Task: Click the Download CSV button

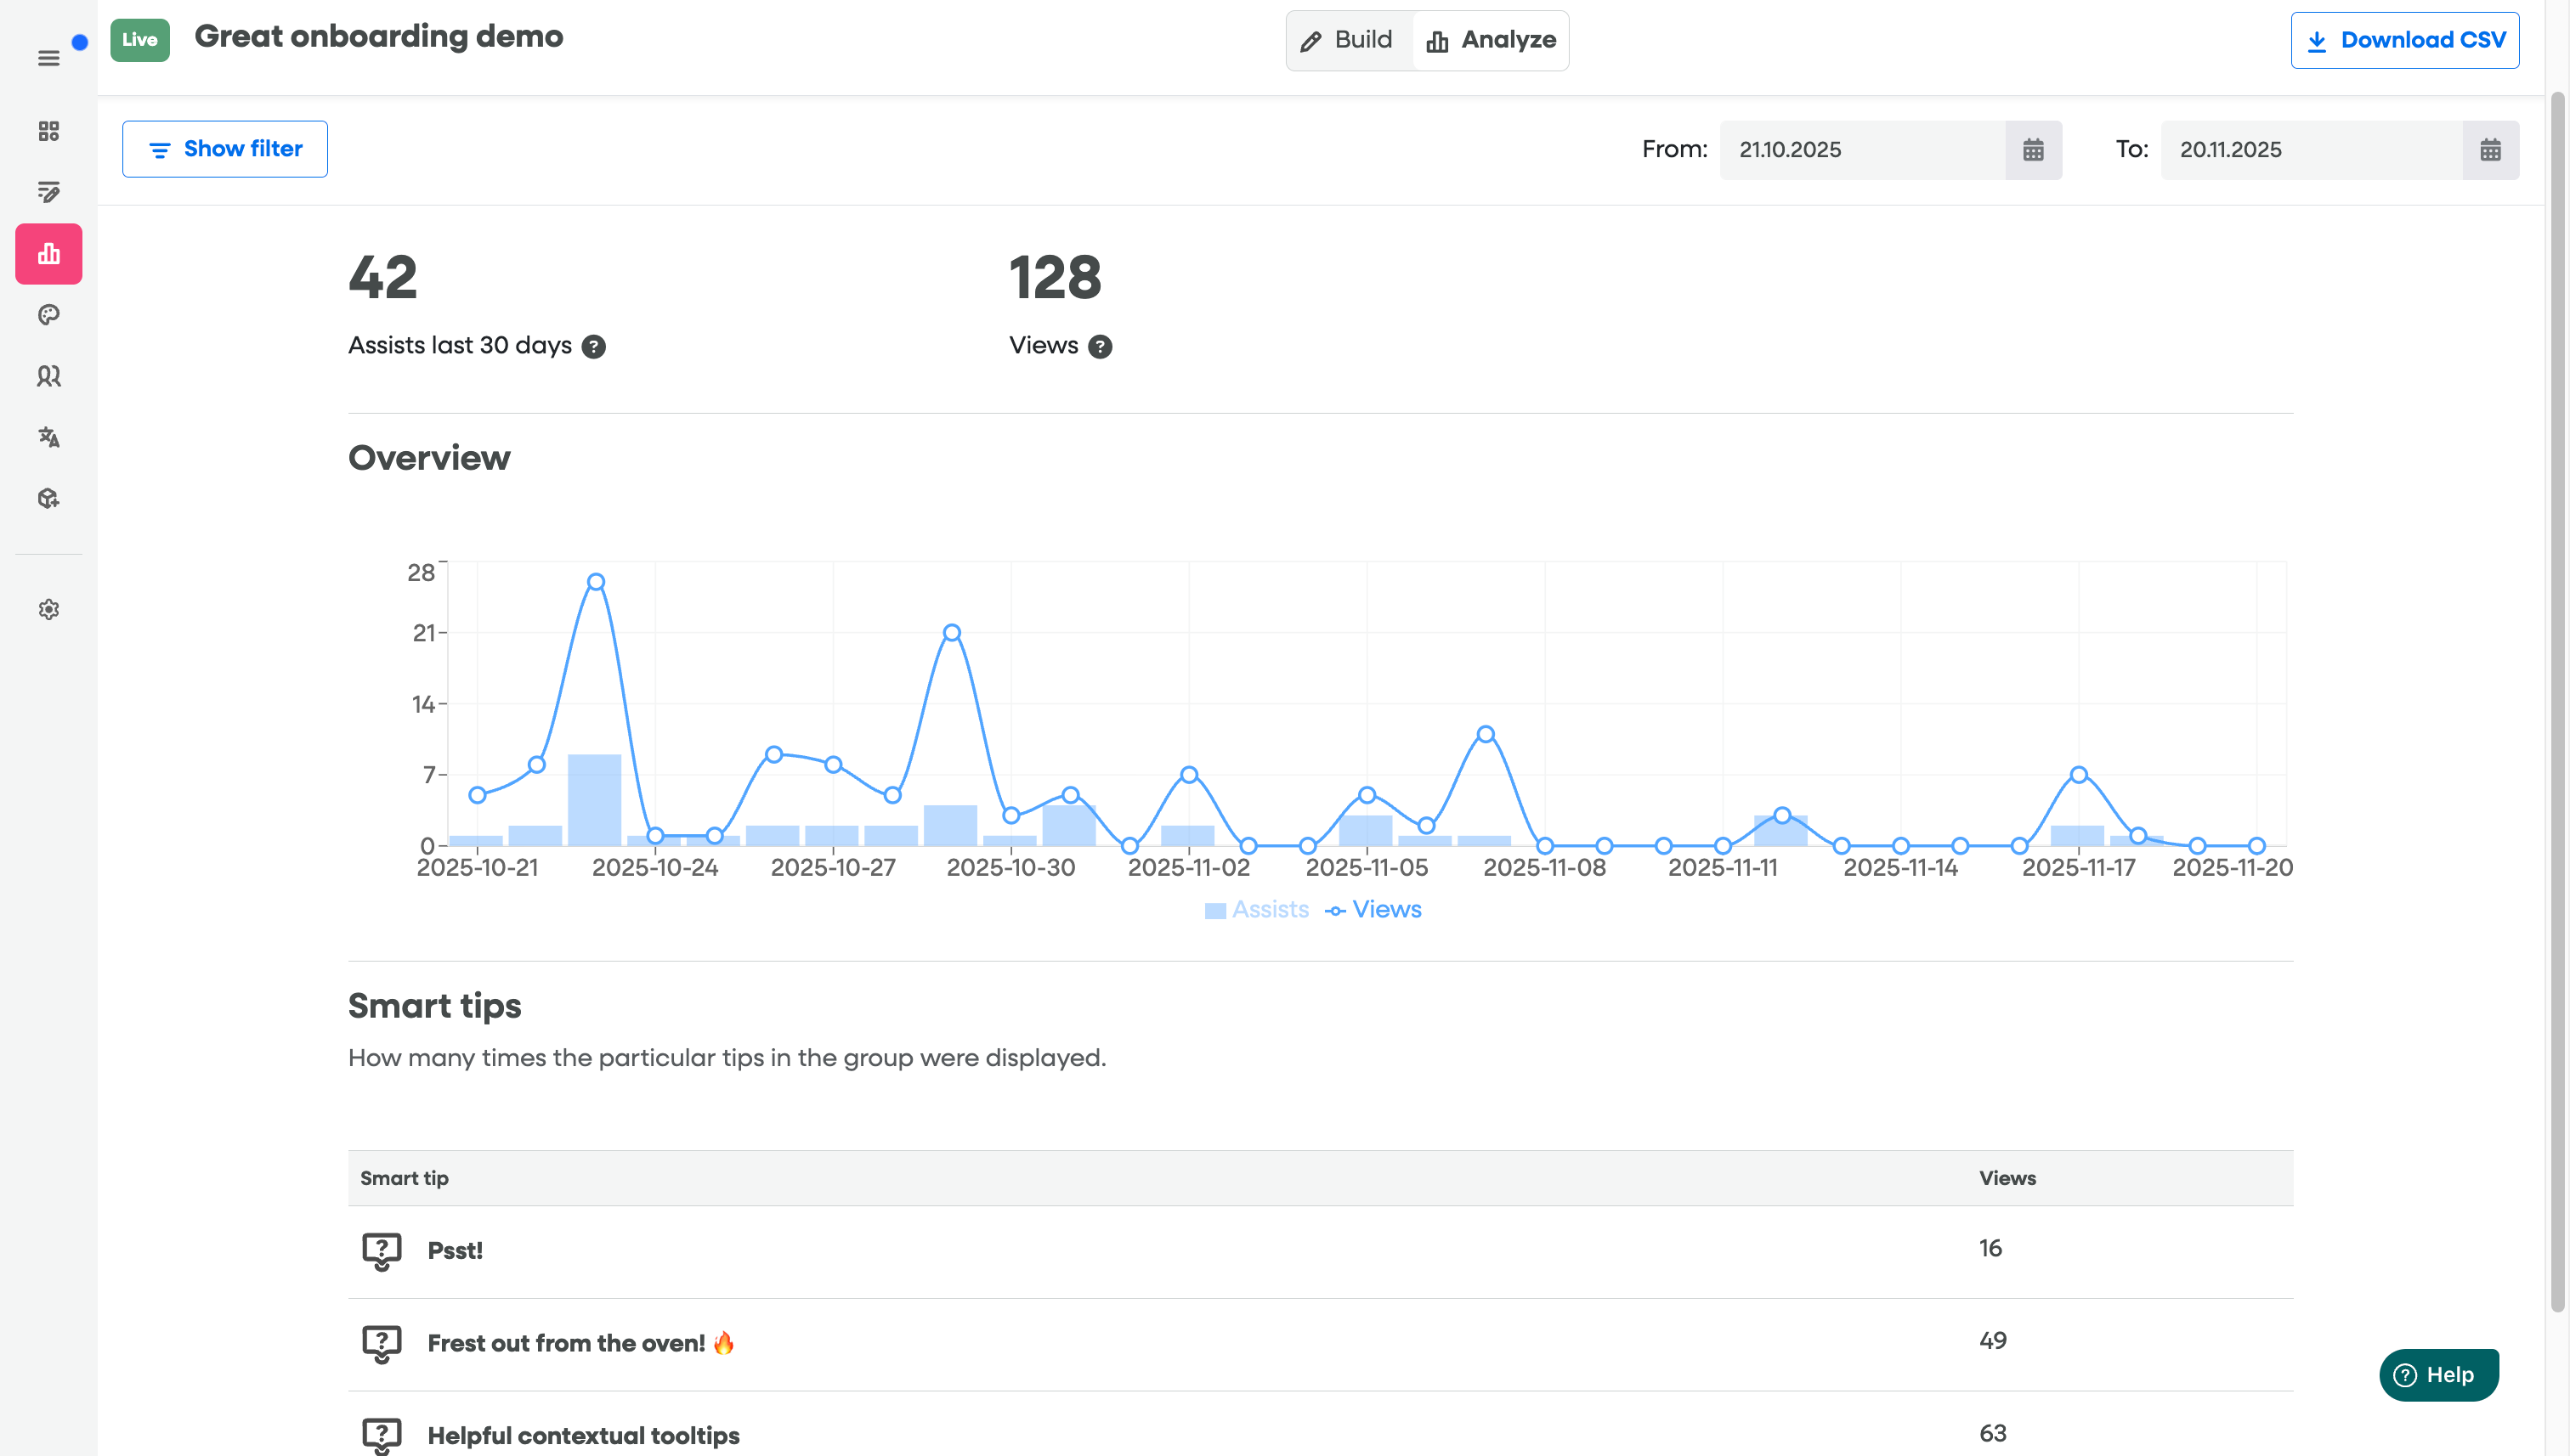Action: point(2404,40)
